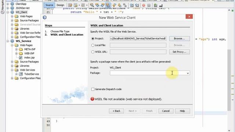The image size is (235, 132).
Task: Click wizard step 'Choose File Type'
Action: [60, 31]
